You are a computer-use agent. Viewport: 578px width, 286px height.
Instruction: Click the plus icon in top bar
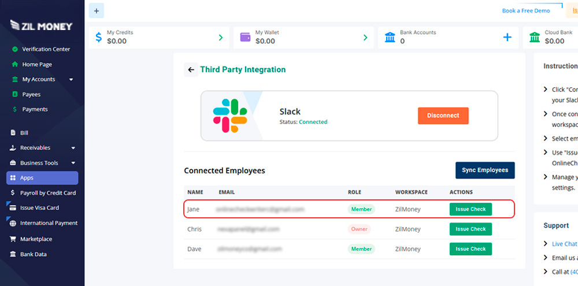[96, 10]
